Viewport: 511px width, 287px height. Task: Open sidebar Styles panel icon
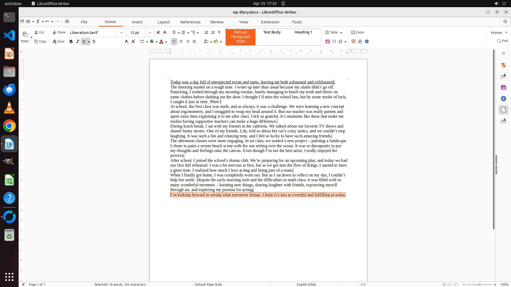tap(503, 77)
